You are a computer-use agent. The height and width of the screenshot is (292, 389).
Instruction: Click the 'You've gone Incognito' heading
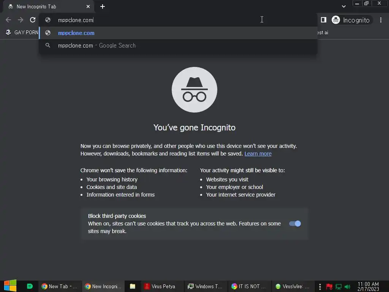(x=194, y=127)
